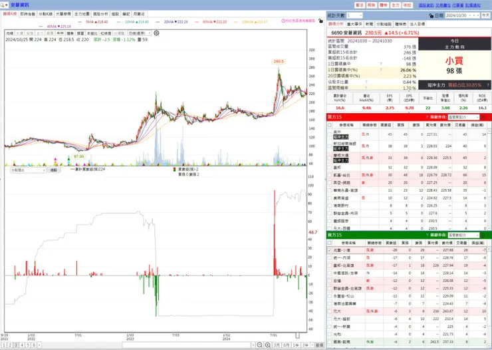Image resolution: width=492 pixels, height=350 pixels.
Task: Open 交易屬性 link in top bar
Action: (443, 5)
